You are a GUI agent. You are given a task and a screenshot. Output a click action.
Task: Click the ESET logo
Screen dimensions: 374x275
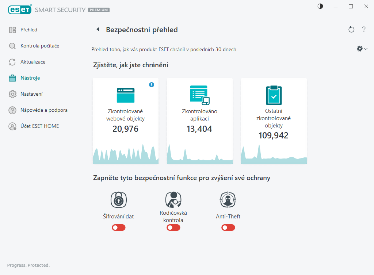tap(20, 9)
